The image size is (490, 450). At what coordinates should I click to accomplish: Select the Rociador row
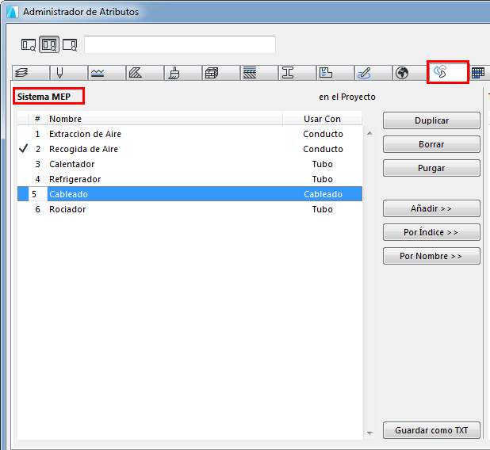[190, 209]
